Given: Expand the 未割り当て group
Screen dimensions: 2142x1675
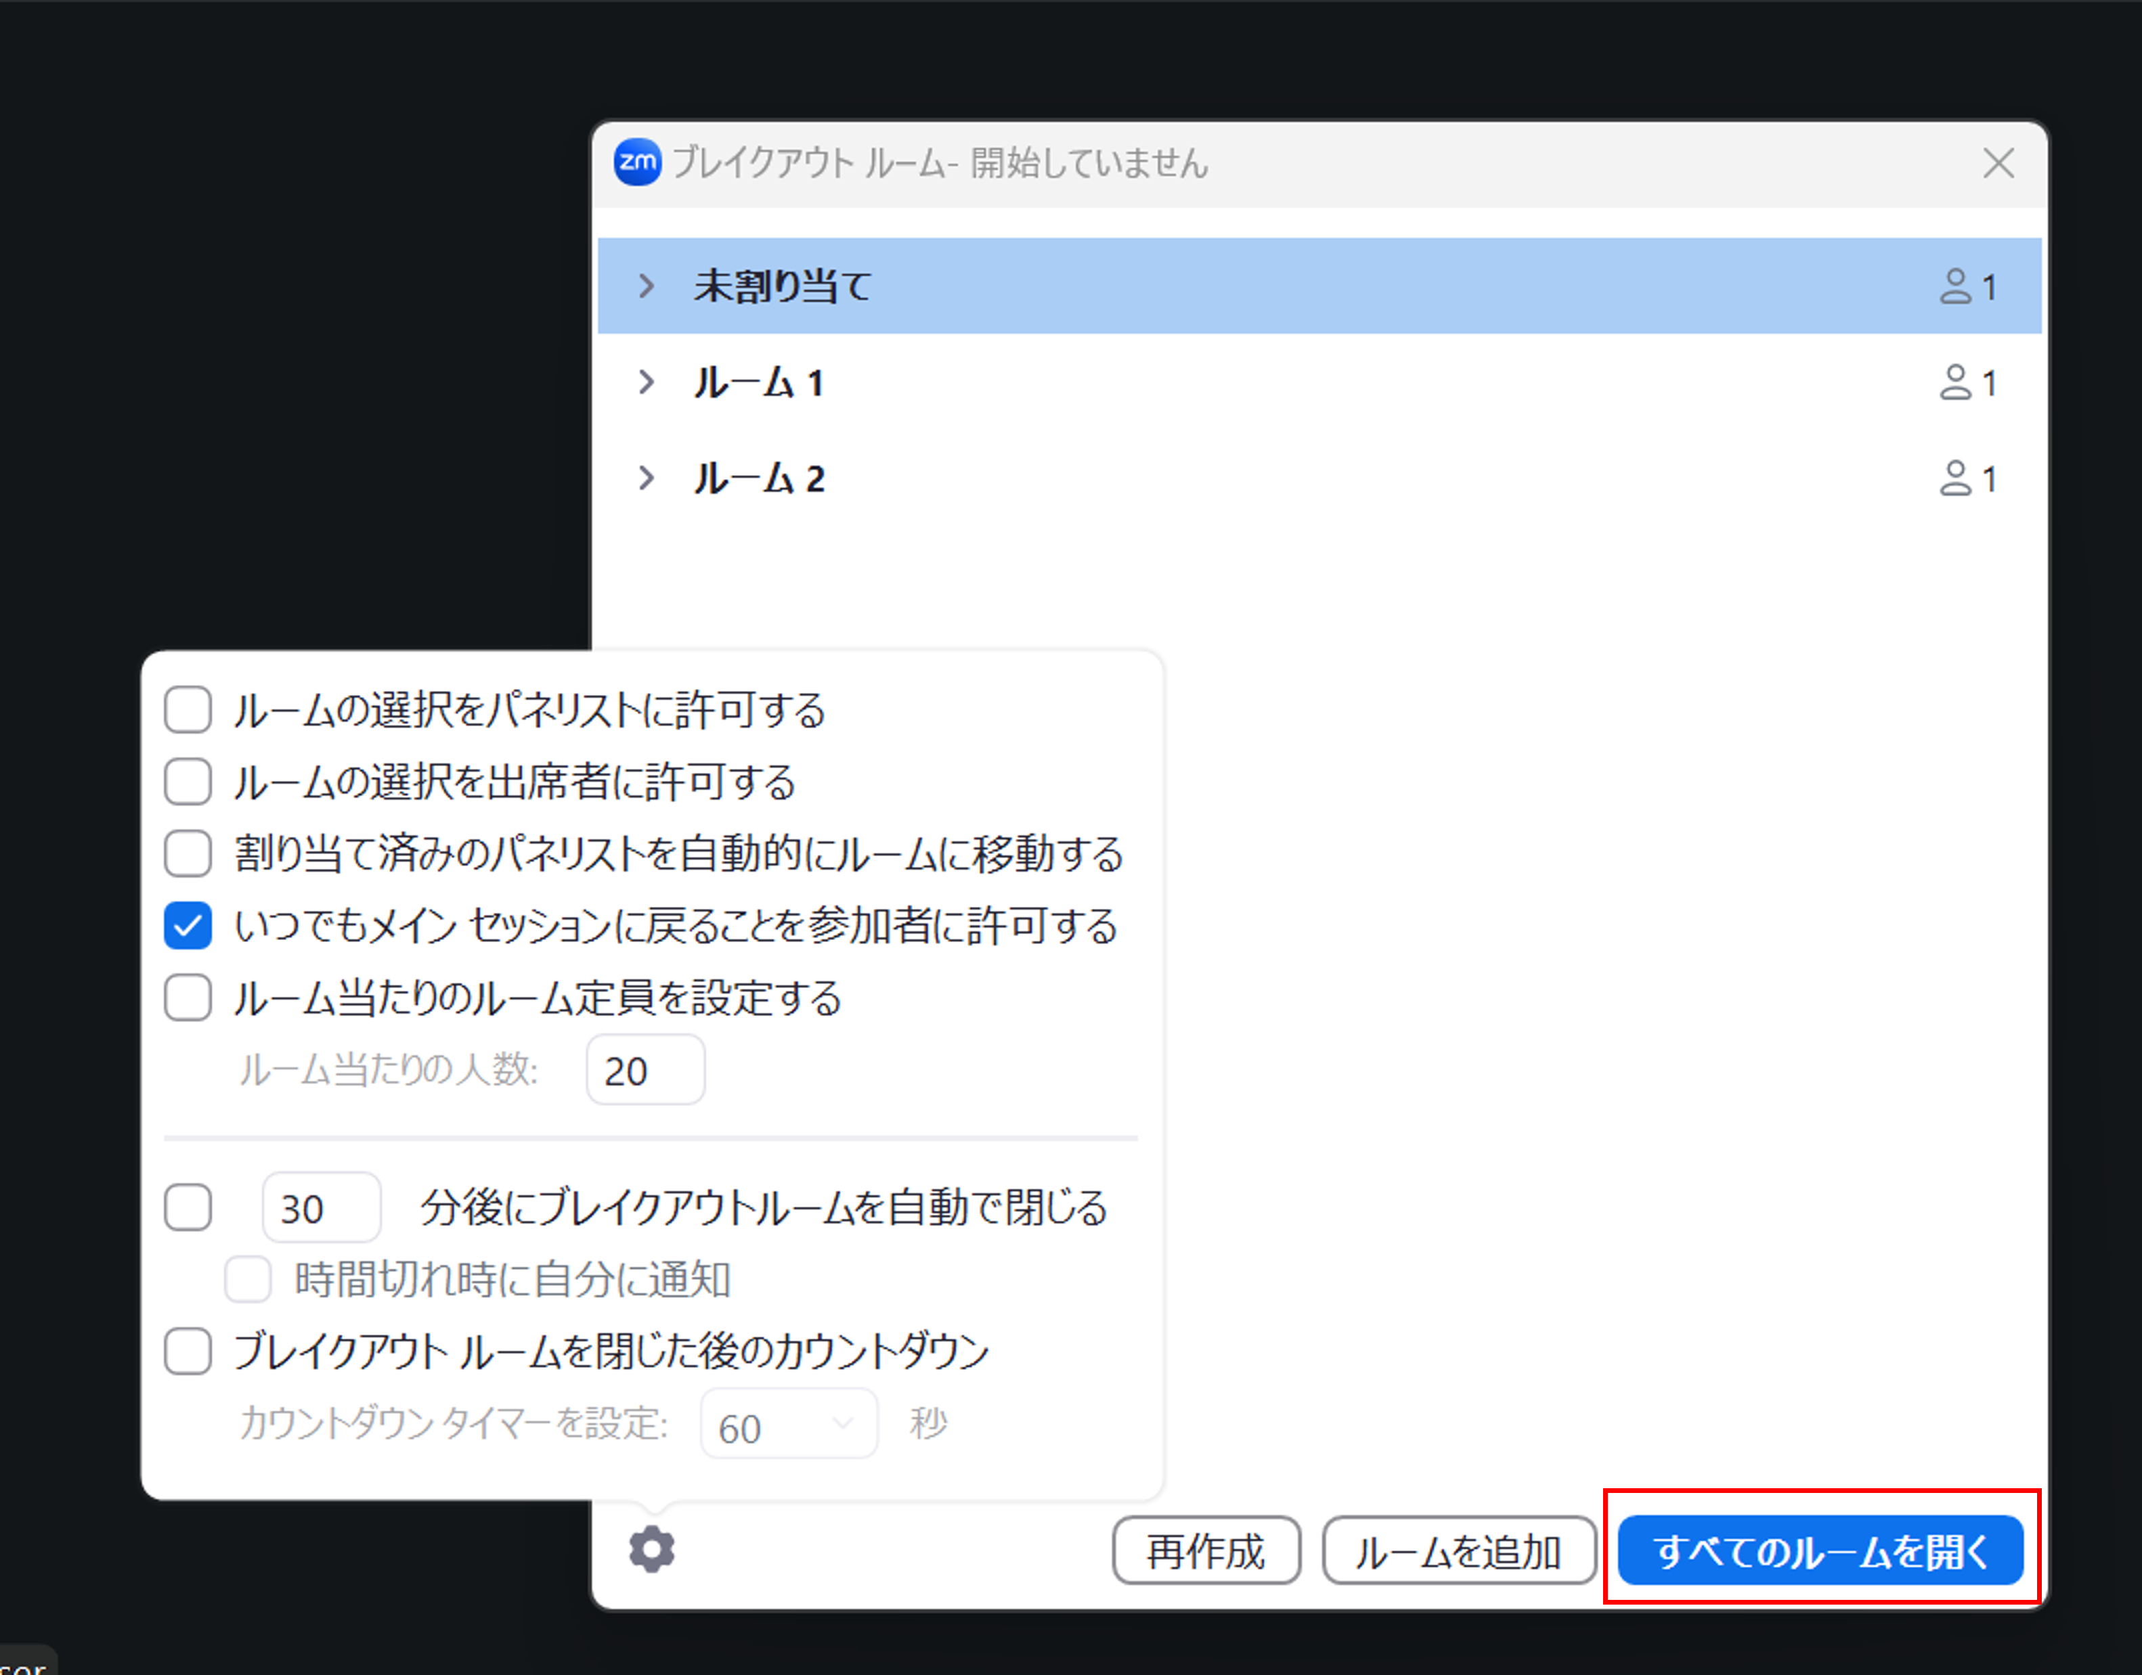Looking at the screenshot, I should (x=645, y=286).
